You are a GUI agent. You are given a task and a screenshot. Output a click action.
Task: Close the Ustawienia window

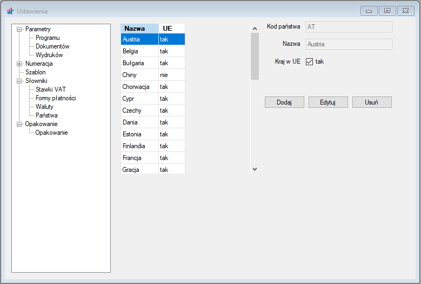tap(406, 11)
